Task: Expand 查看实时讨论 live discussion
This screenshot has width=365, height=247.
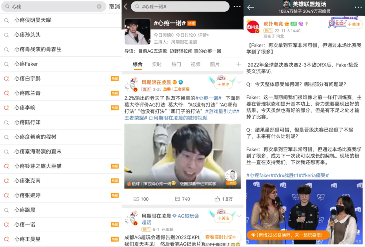Action: pyautogui.click(x=220, y=237)
